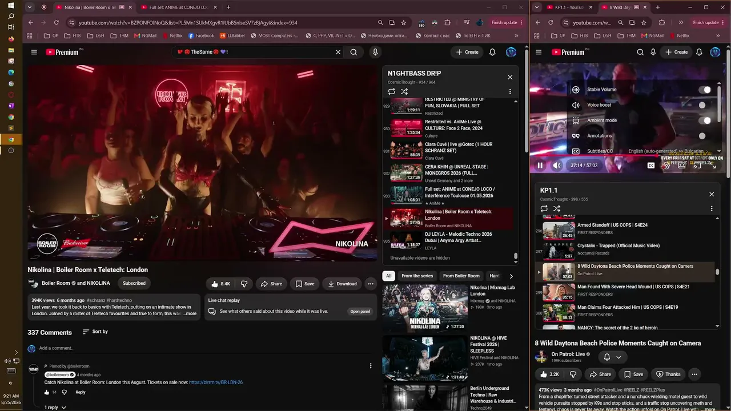
Task: Enter fullscreen on the right video player
Action: (x=712, y=164)
